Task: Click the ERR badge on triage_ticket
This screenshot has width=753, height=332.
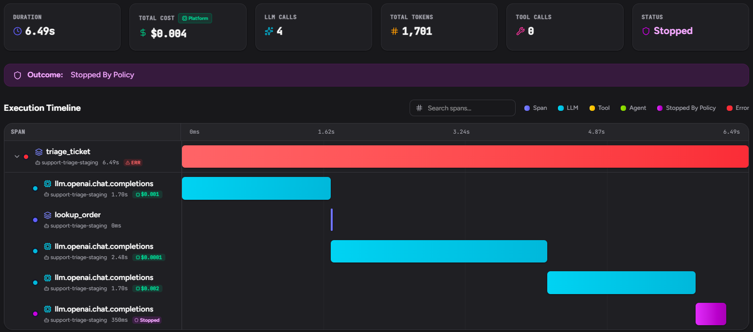Action: pyautogui.click(x=133, y=162)
